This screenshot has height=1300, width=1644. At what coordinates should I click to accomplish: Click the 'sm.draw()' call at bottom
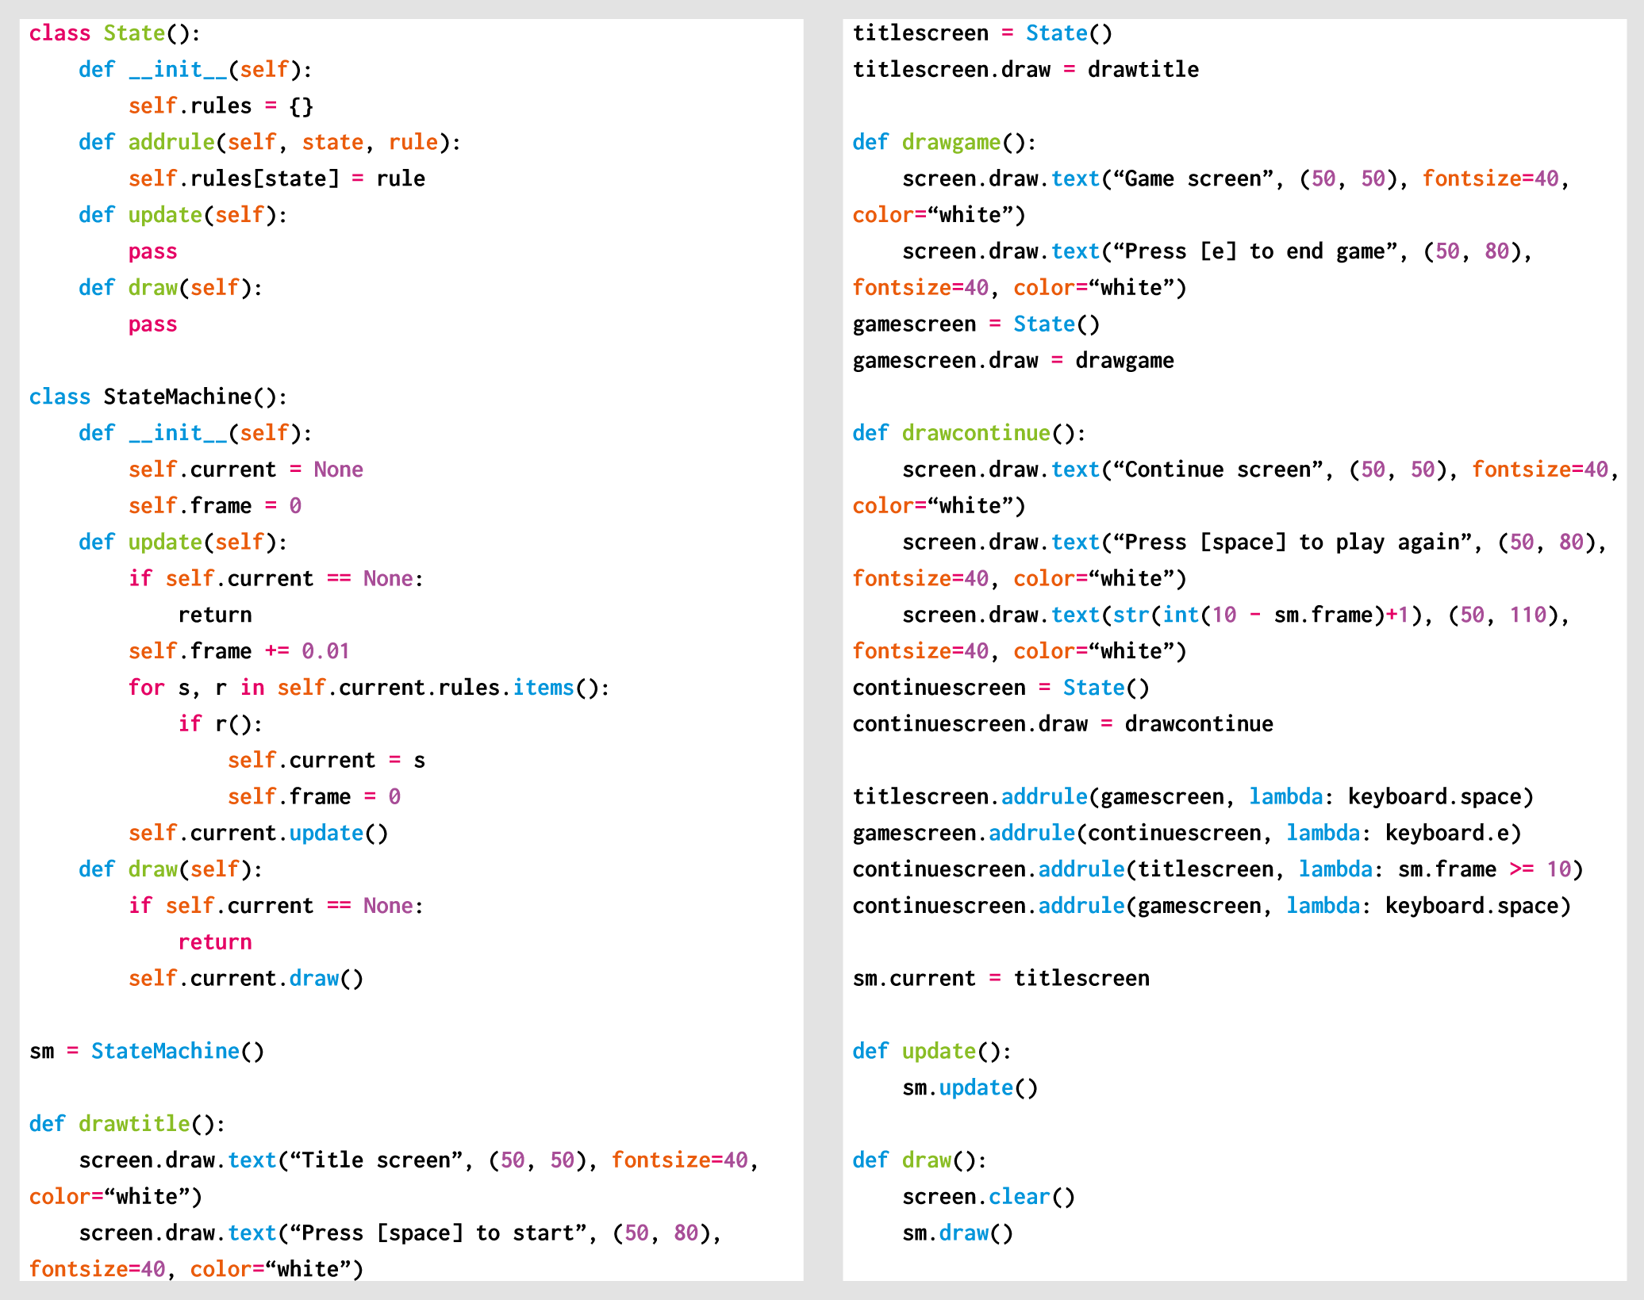point(957,1233)
